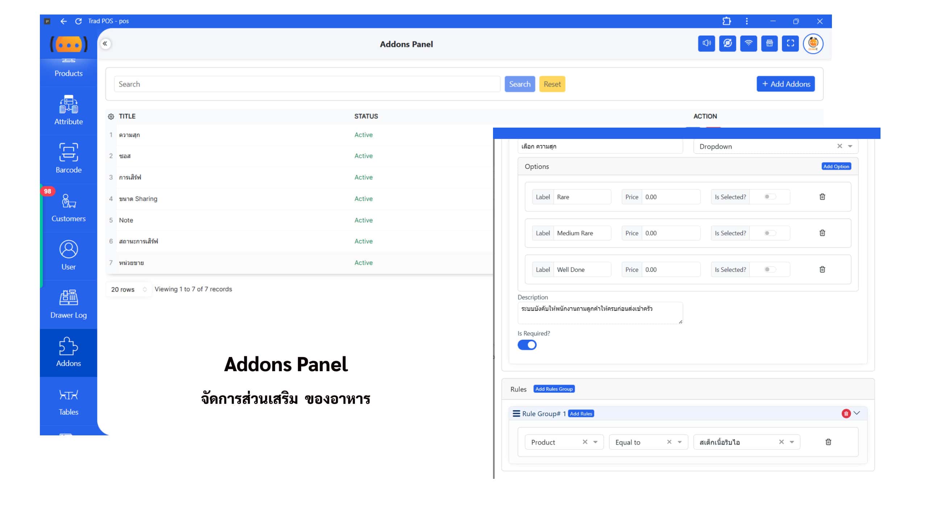The width and height of the screenshot is (928, 522).
Task: Open the Dropdown type selector
Action: [776, 146]
